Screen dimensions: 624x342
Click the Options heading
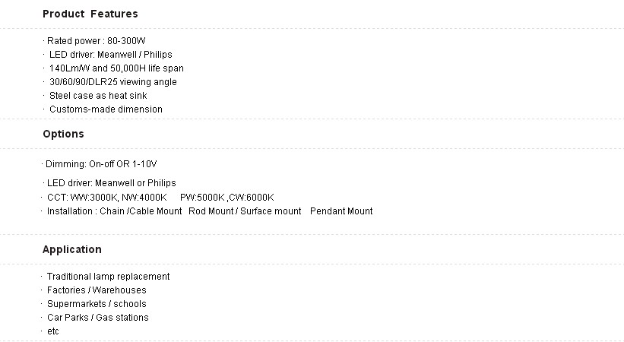(63, 134)
